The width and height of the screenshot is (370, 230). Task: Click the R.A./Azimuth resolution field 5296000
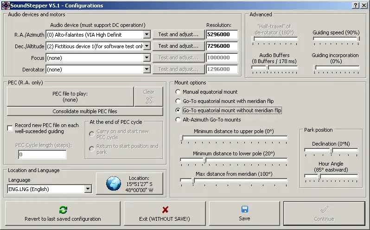coord(222,34)
